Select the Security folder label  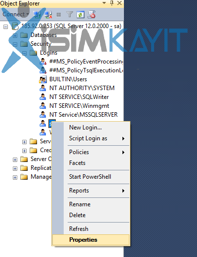(41, 44)
